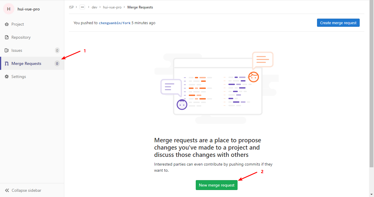
Task: Click the 'Merge requests are a place' heading
Action: (208, 148)
